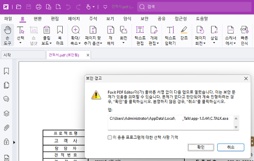The width and height of the screenshot is (254, 161).
Task: Open a file with the folder icon
Action: coord(19,7)
